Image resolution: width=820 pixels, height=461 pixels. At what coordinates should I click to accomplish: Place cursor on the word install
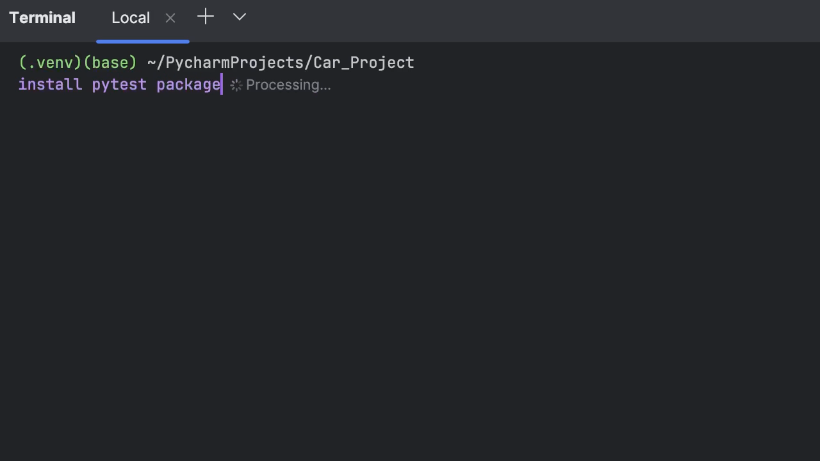(50, 85)
